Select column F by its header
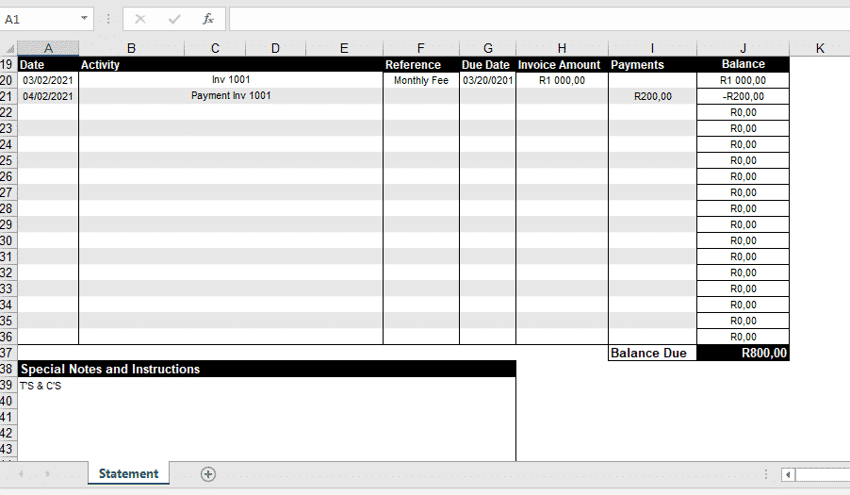The width and height of the screenshot is (850, 495). pyautogui.click(x=420, y=49)
